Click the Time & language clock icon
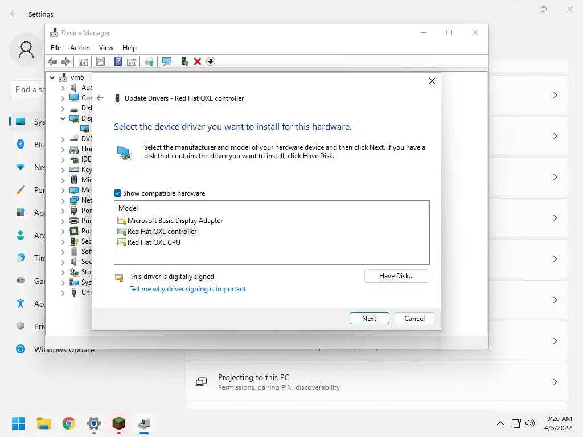Viewport: 583px width, 437px height. [20, 258]
